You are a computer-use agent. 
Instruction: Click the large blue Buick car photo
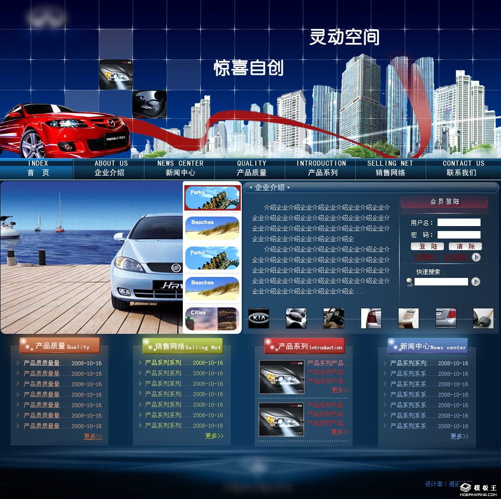point(91,257)
